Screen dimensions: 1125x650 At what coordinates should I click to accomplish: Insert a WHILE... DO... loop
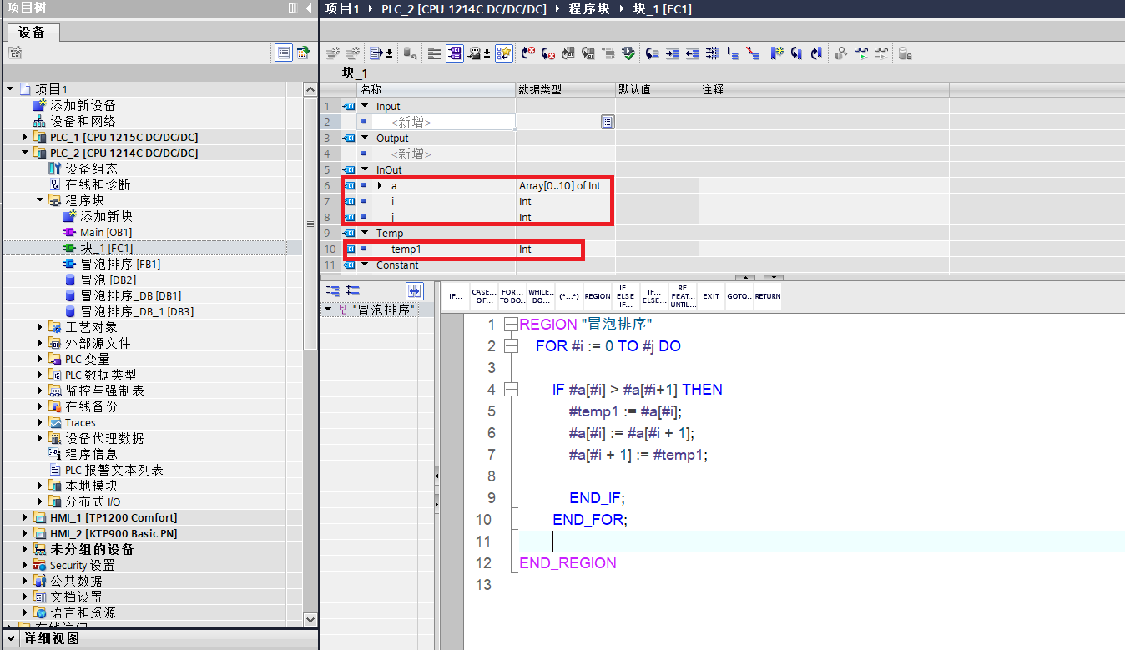[x=540, y=296]
